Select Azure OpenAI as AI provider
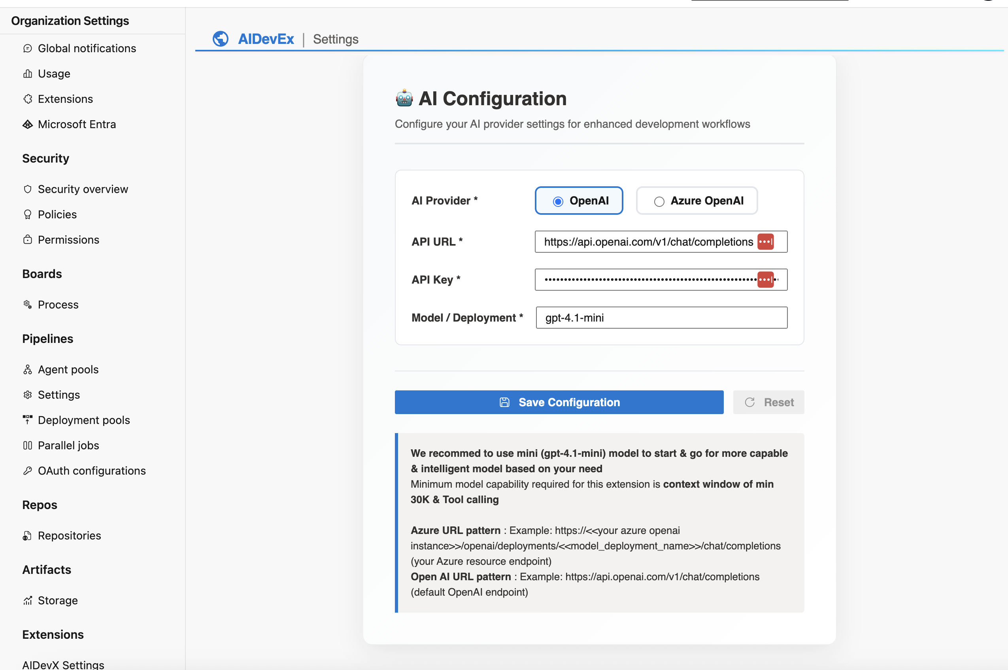Image resolution: width=1008 pixels, height=670 pixels. tap(659, 201)
